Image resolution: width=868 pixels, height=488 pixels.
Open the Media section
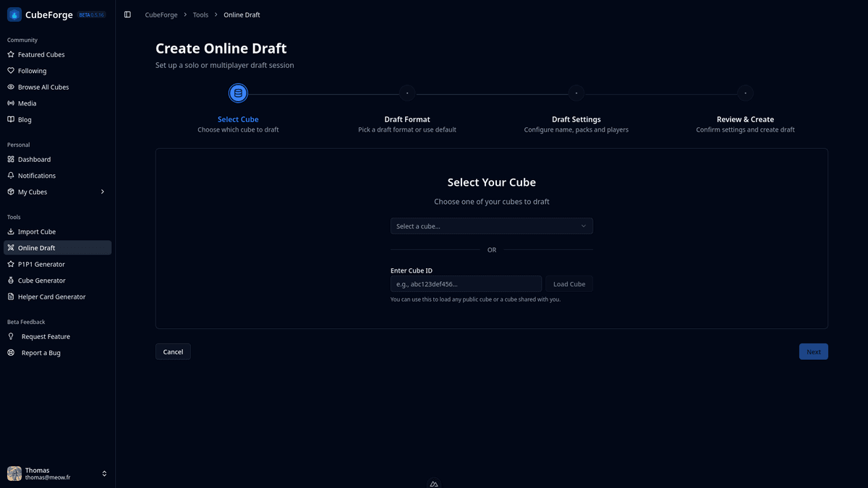[x=29, y=103]
